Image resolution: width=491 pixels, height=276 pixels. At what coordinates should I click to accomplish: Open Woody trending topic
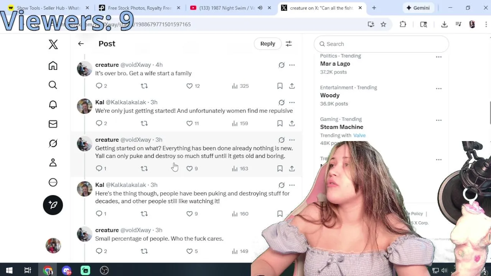pyautogui.click(x=330, y=95)
